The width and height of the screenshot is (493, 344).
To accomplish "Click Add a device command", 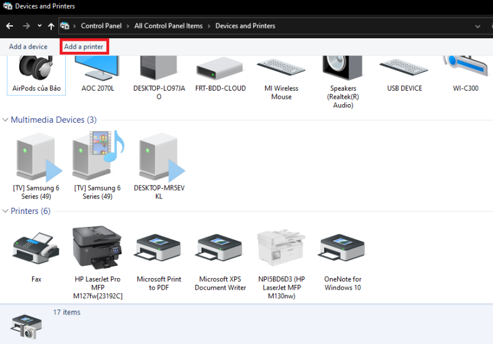I will click(28, 46).
